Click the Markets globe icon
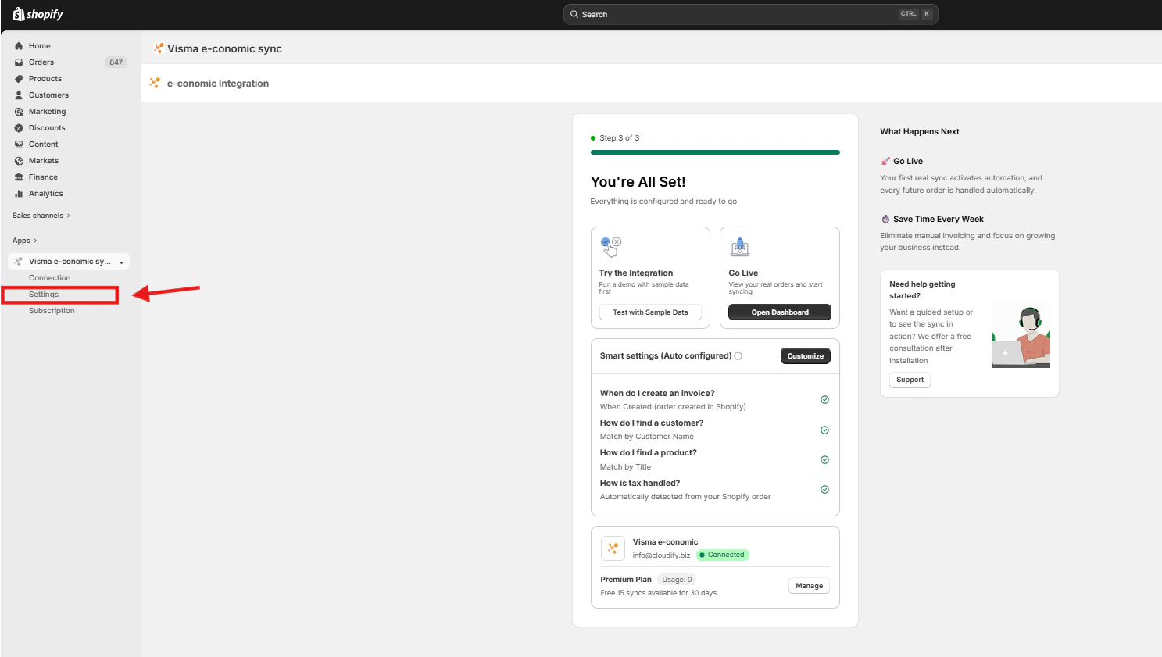This screenshot has height=657, width=1162. pos(19,161)
